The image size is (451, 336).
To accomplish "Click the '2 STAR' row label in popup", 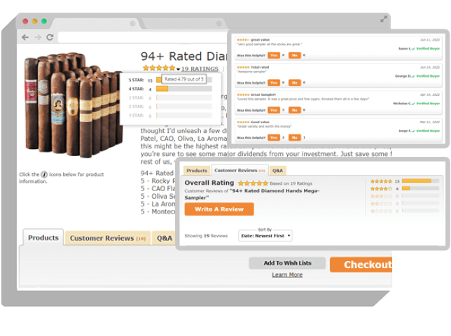I will click(136, 106).
